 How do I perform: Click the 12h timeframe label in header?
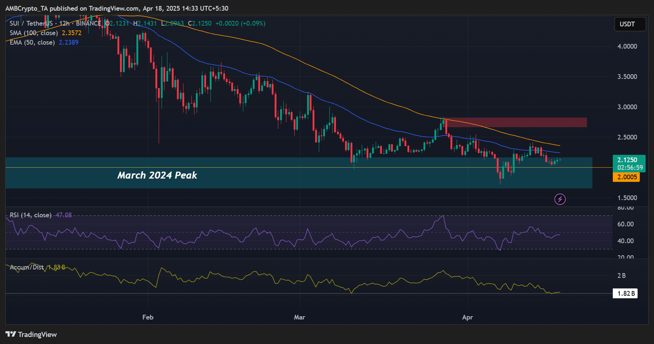point(64,23)
